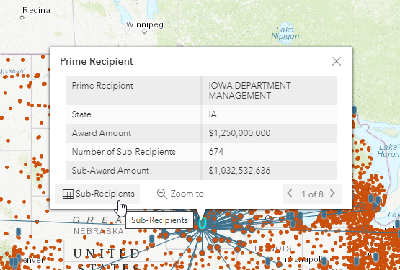Click the Sub-Award Amount row label
400x270 pixels.
pyautogui.click(x=110, y=171)
